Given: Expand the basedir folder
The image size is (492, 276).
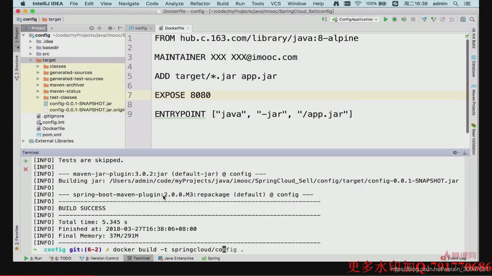Looking at the screenshot, I should point(31,47).
